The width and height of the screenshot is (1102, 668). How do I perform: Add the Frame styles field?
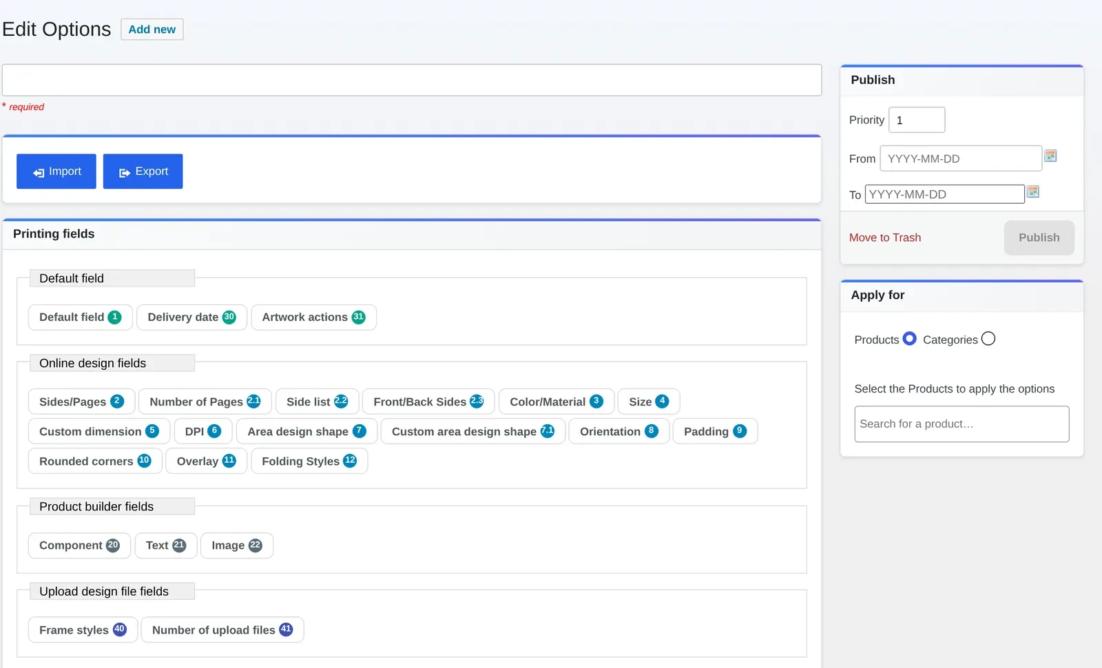tap(83, 630)
